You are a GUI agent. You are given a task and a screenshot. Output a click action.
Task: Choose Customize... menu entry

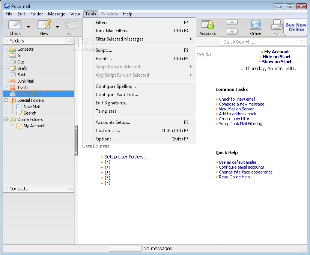(144, 131)
